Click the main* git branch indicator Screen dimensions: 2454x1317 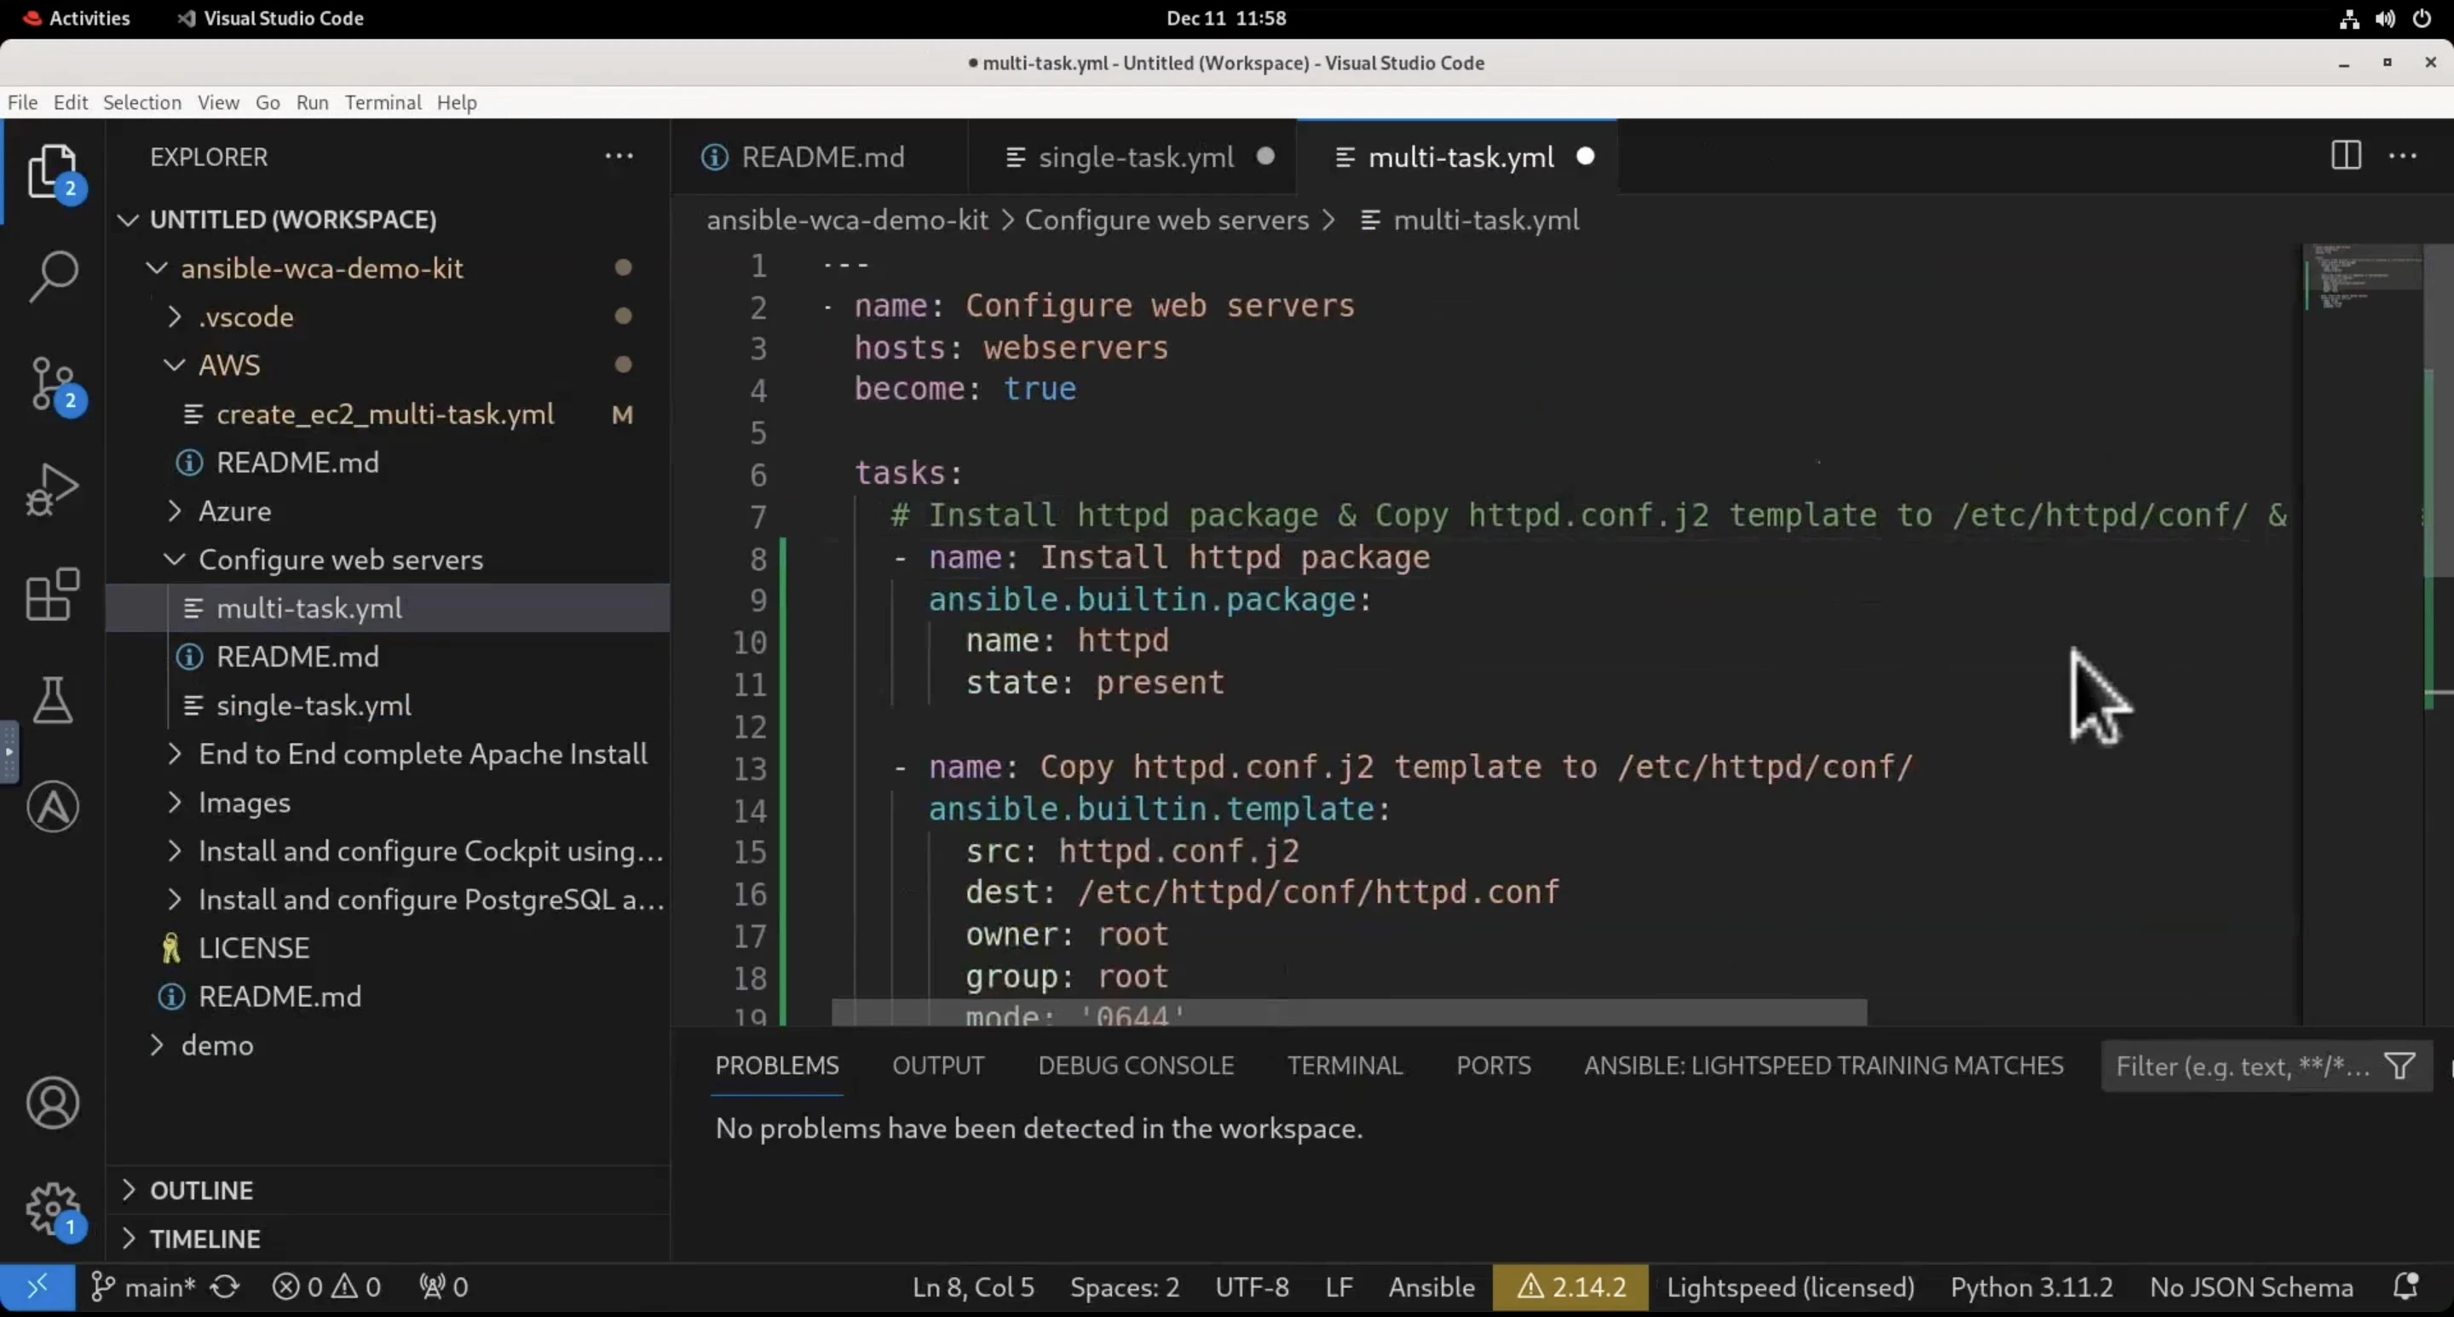point(143,1287)
